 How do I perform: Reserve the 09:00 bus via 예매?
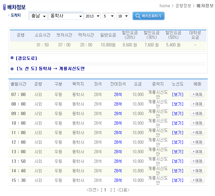(x=197, y=113)
